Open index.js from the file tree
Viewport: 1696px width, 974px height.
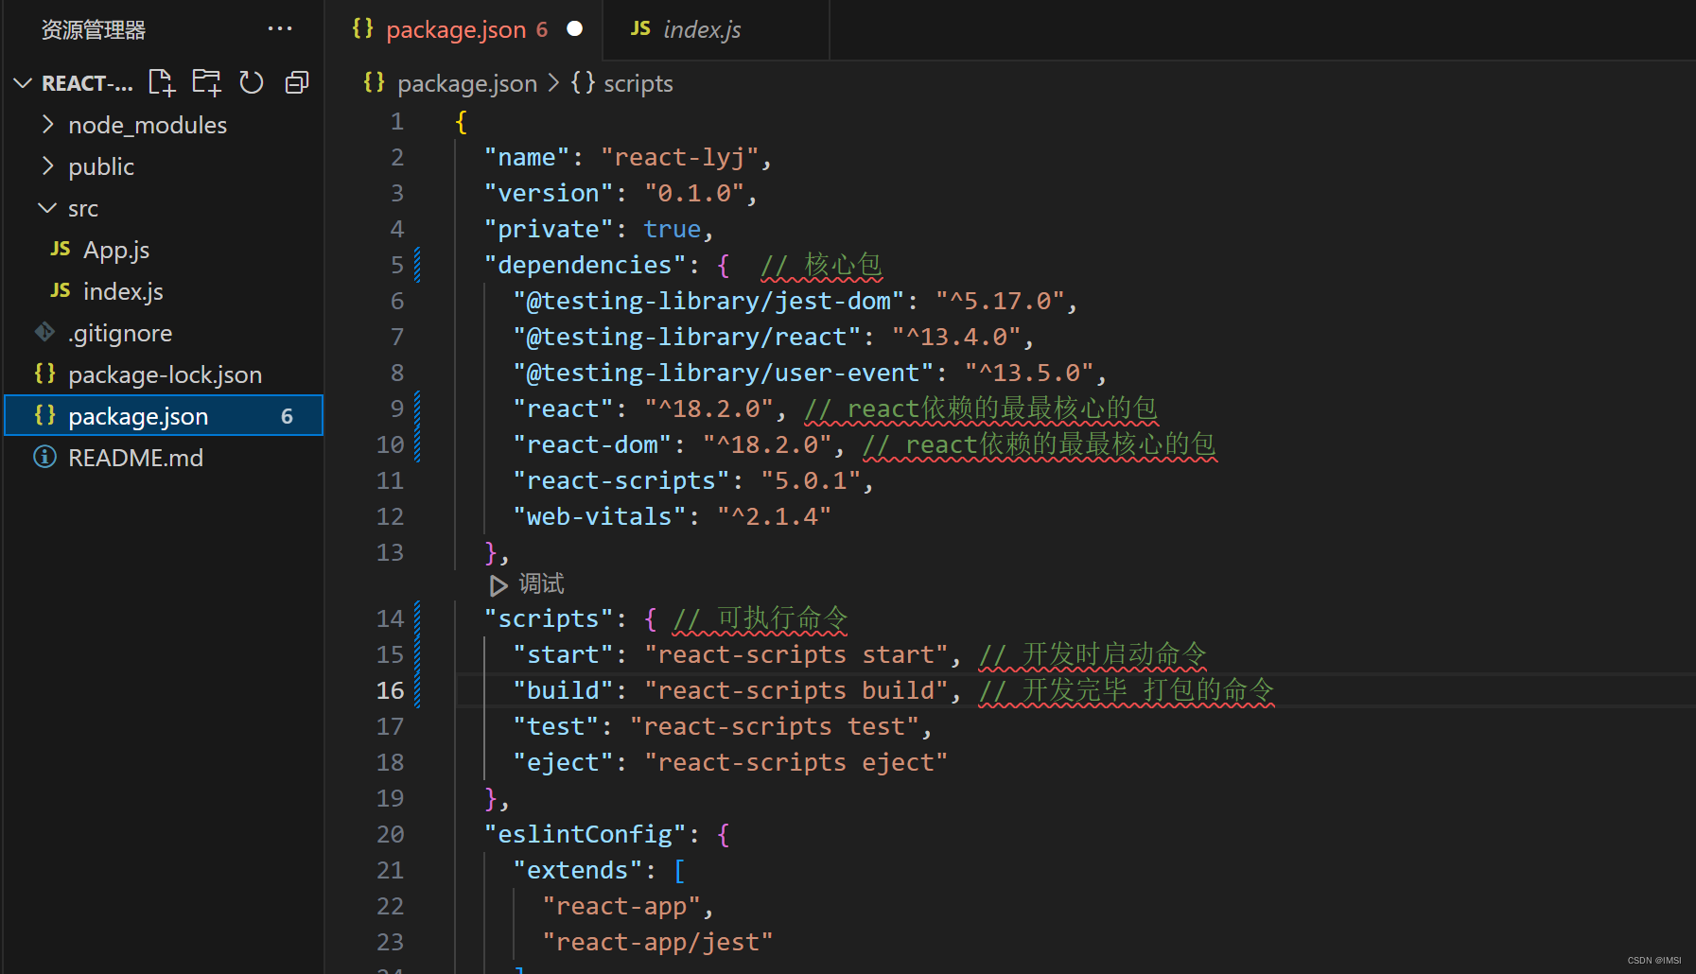tap(123, 291)
